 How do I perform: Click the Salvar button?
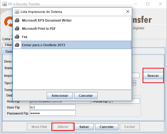(84, 127)
